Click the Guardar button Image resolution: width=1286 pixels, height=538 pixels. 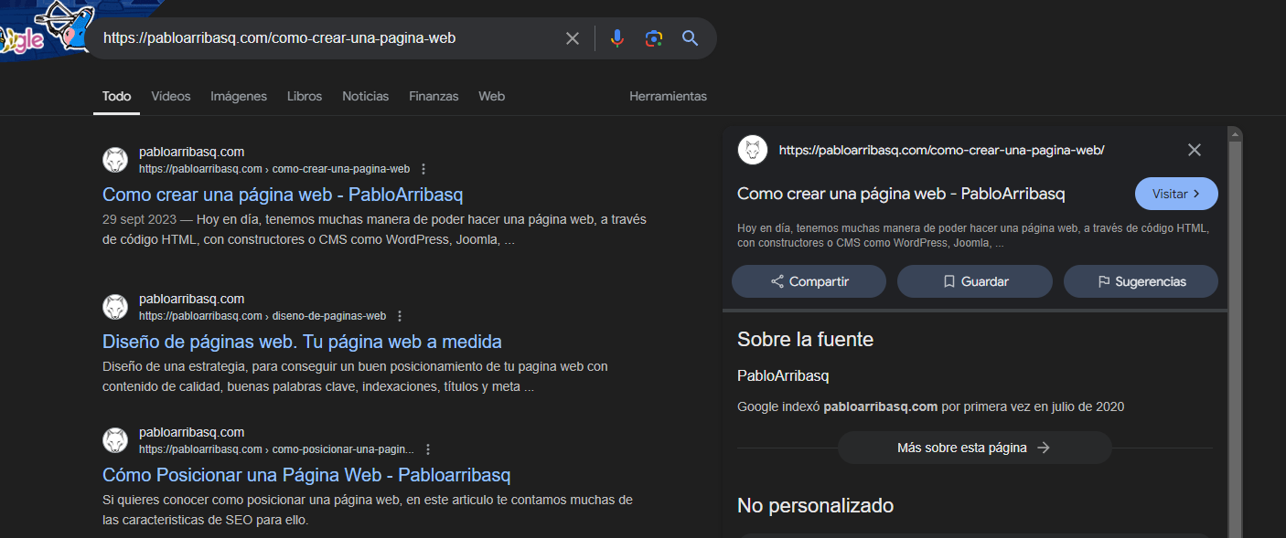click(975, 281)
